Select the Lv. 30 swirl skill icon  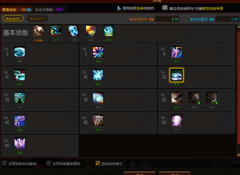[98, 98]
